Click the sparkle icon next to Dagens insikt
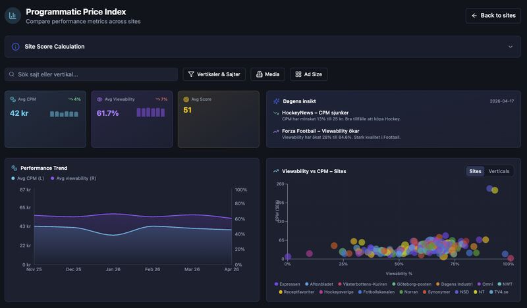Image resolution: width=527 pixels, height=308 pixels. pos(277,101)
